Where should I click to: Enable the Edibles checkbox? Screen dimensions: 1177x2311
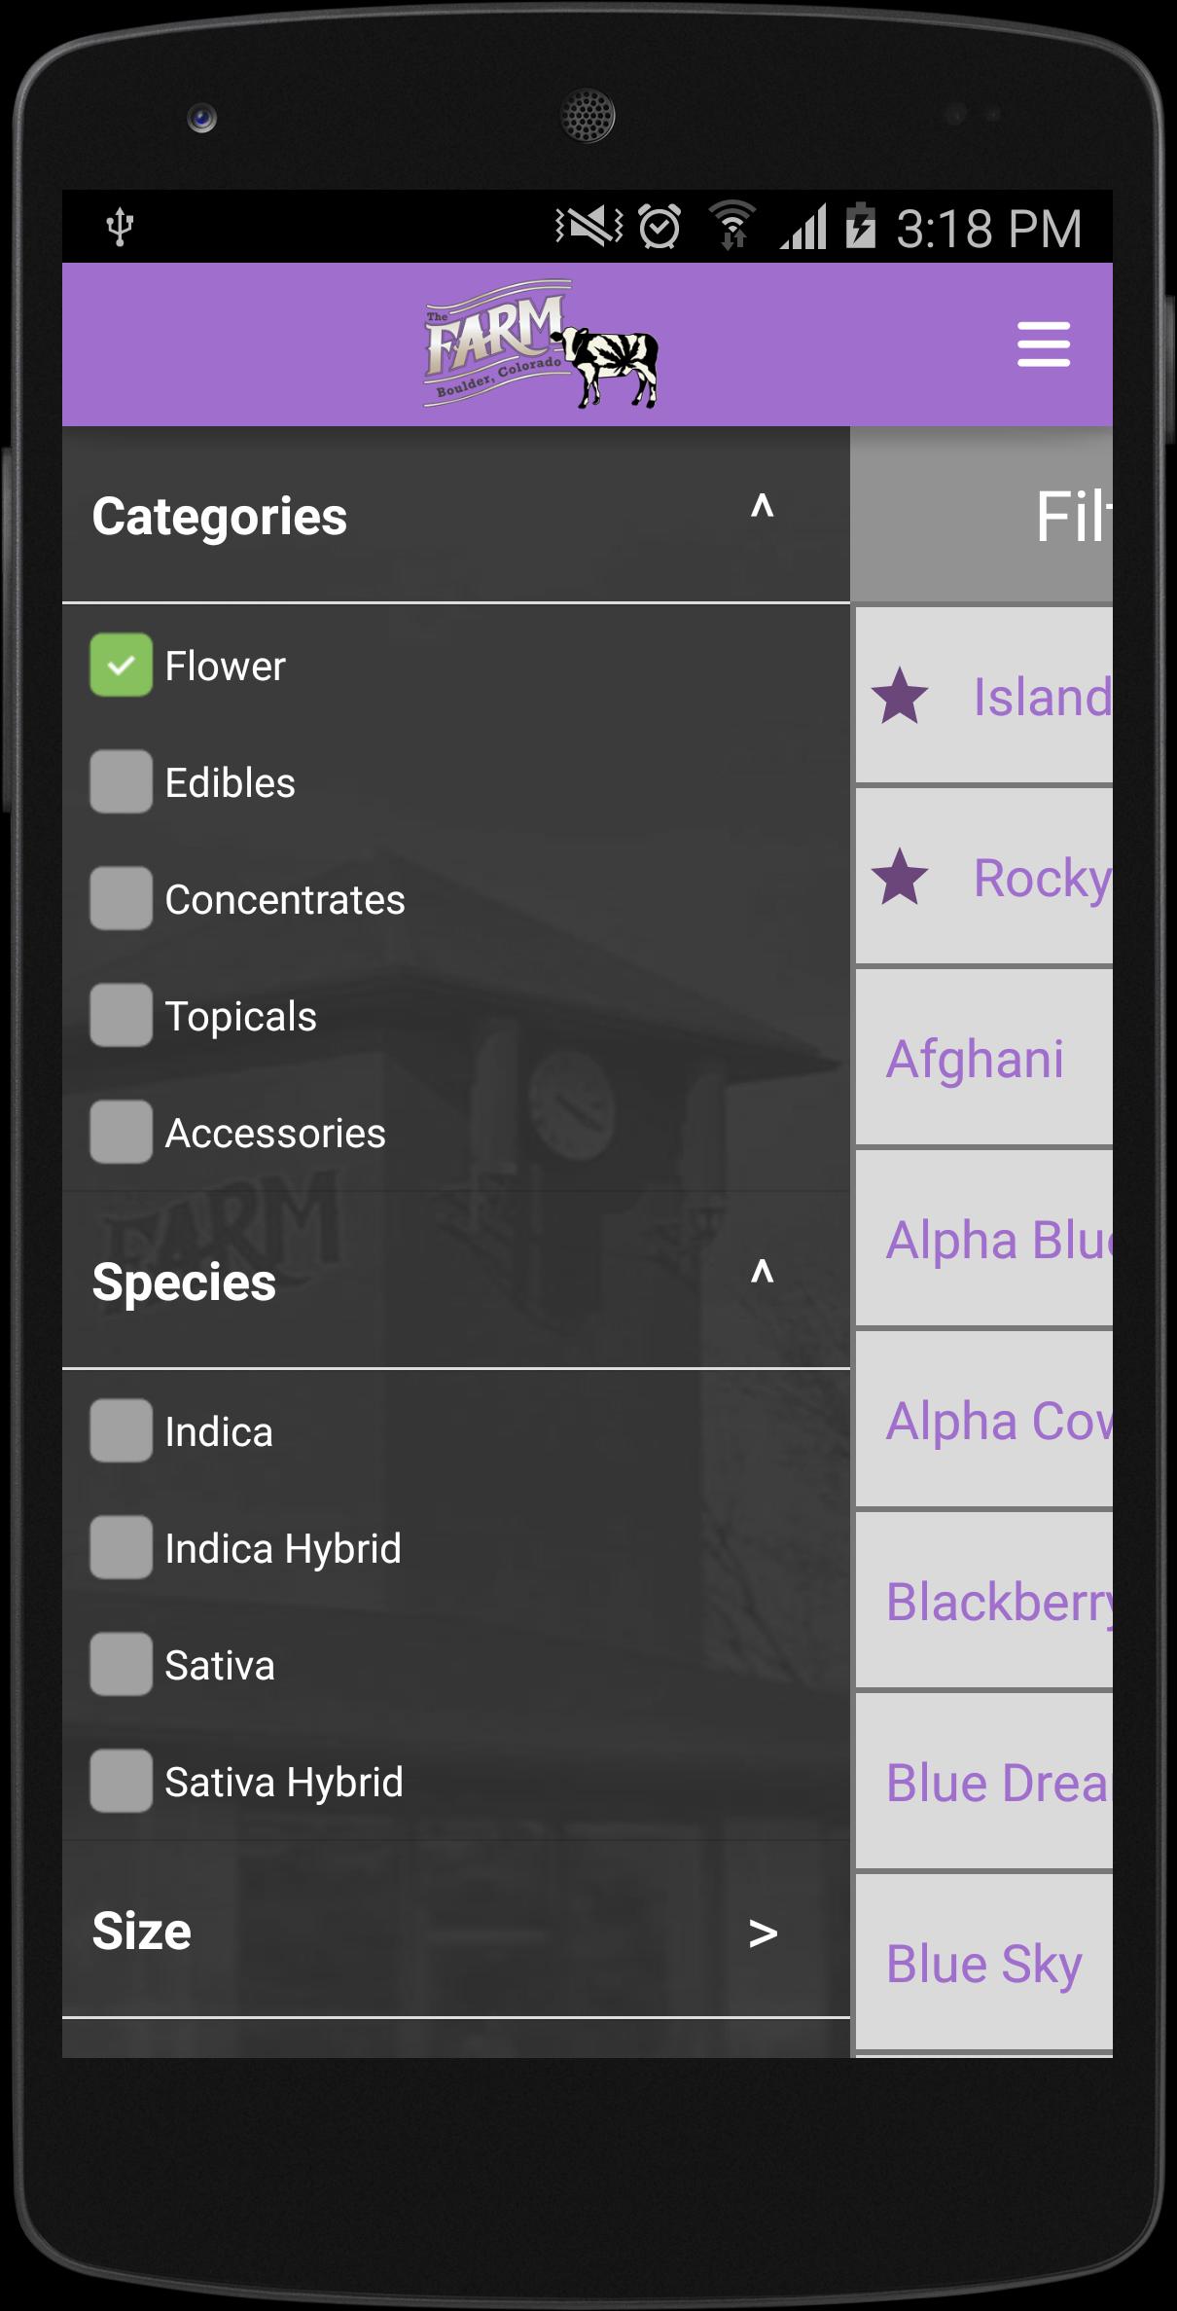pos(122,782)
